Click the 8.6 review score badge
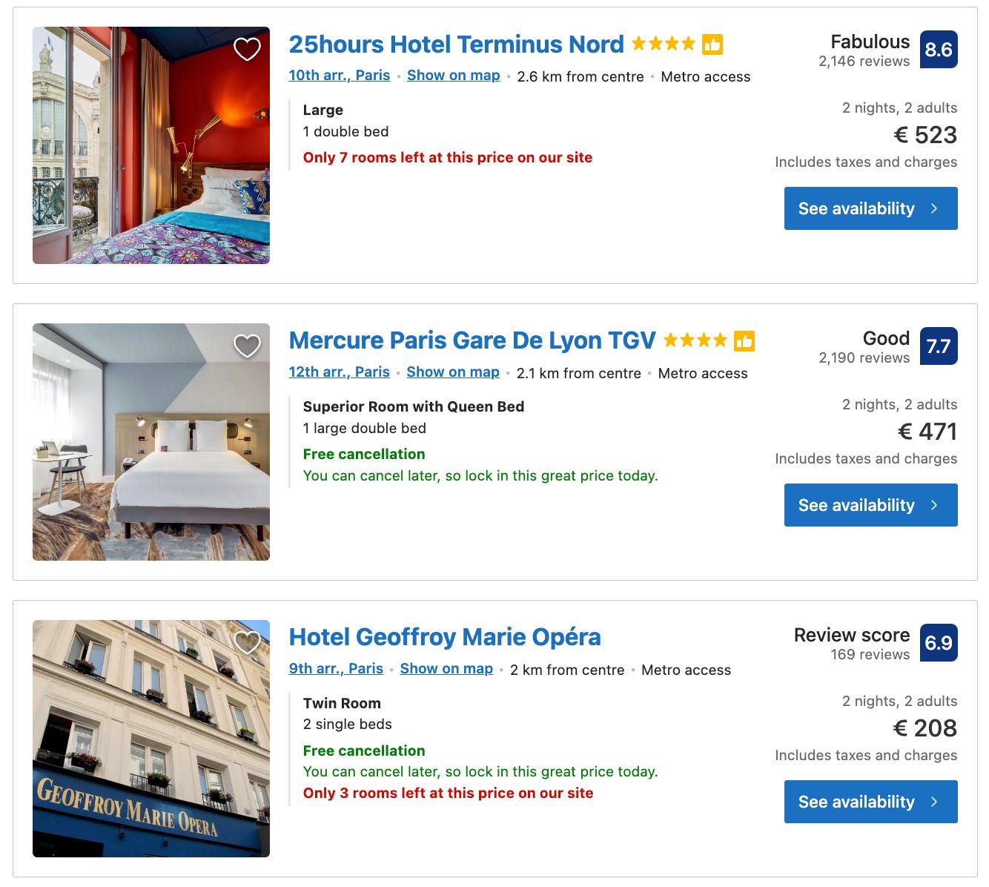 point(939,49)
